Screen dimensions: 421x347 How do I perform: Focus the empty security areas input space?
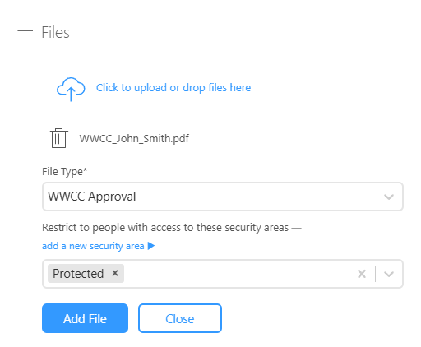click(238, 274)
